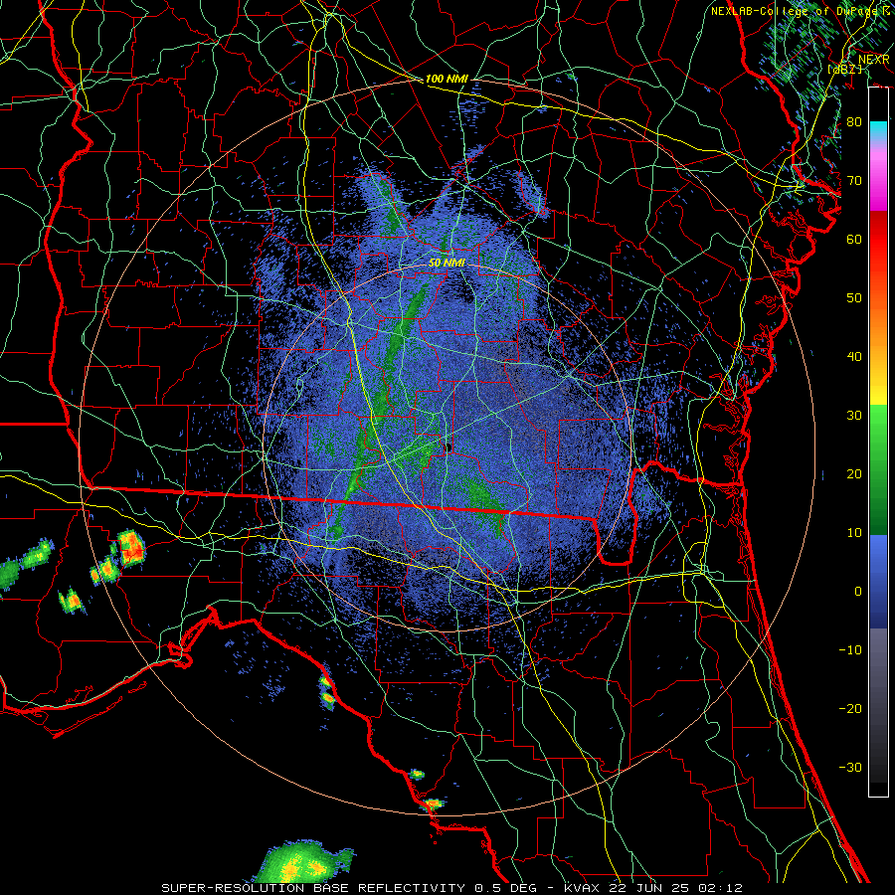Image resolution: width=895 pixels, height=895 pixels.
Task: Click the "KVAX" station ID in caption
Action: click(x=581, y=888)
